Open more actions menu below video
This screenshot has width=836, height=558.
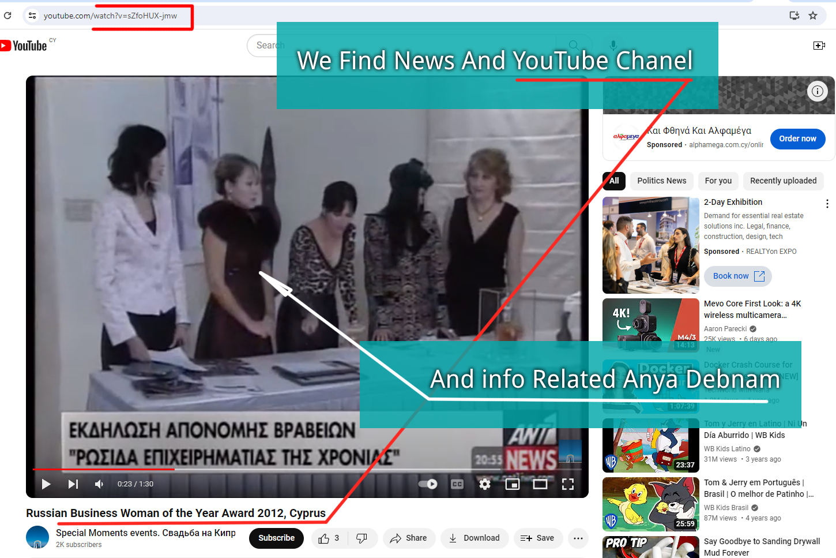coord(578,538)
